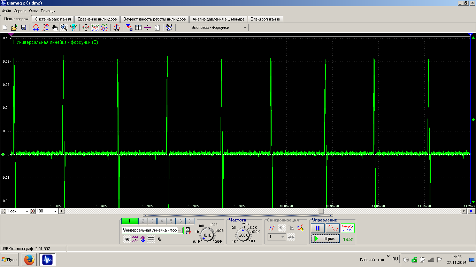Screen dimensions: 476x267
Task: Choose overlaid channels display mode
Action: pos(86,27)
